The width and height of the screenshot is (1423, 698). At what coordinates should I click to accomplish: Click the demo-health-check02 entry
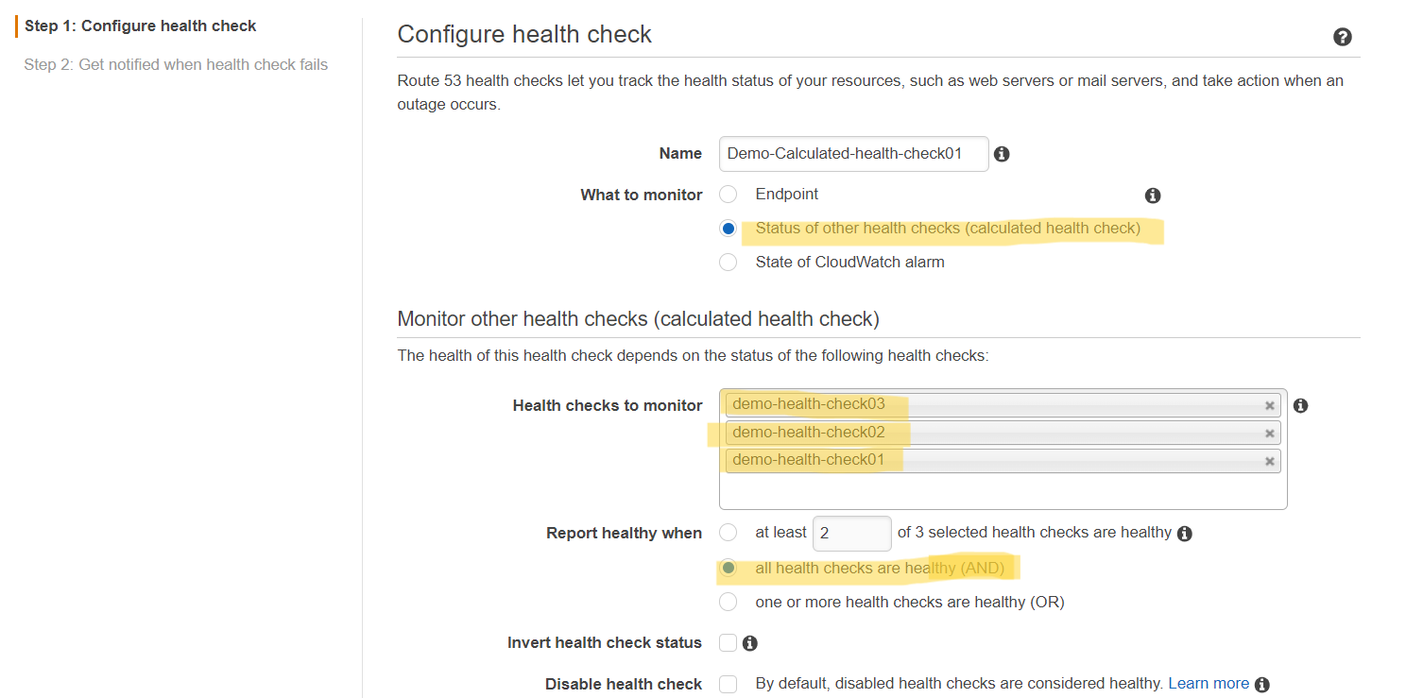(x=1003, y=433)
